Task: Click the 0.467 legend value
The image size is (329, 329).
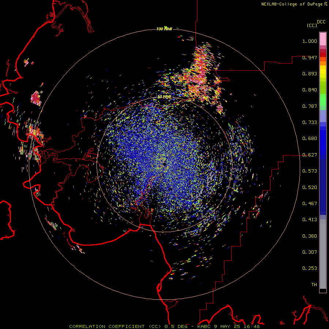Action: tap(310, 204)
